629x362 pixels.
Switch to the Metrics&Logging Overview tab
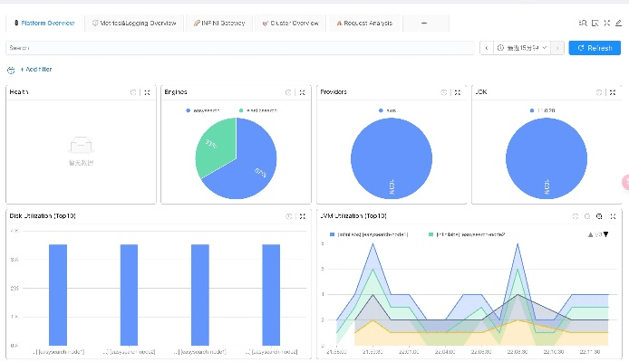pos(134,23)
